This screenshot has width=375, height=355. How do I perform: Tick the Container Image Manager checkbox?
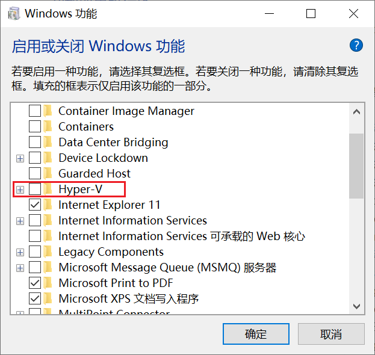[x=35, y=111]
